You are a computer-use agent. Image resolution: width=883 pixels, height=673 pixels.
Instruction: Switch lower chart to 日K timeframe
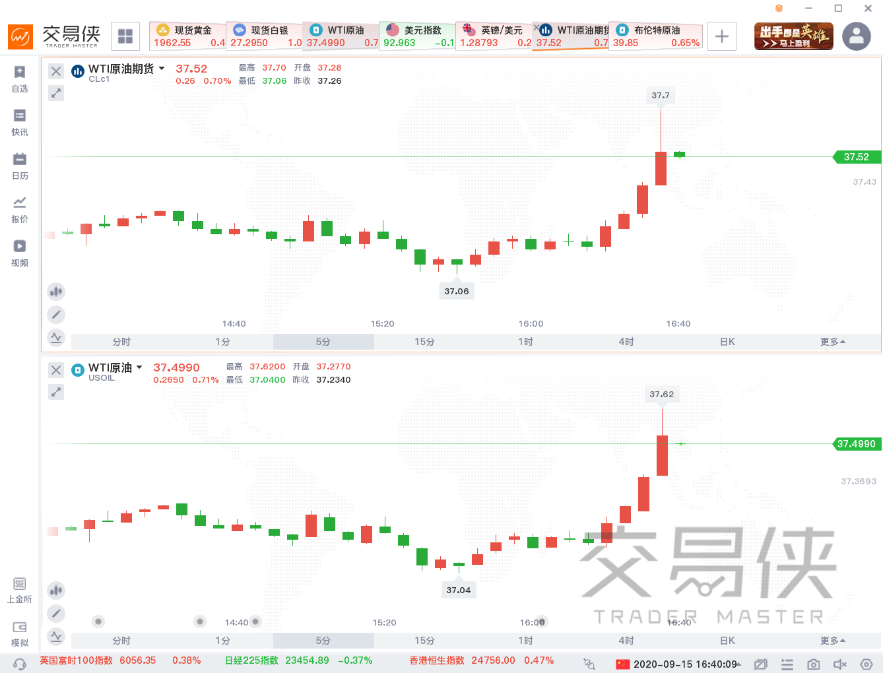[727, 641]
